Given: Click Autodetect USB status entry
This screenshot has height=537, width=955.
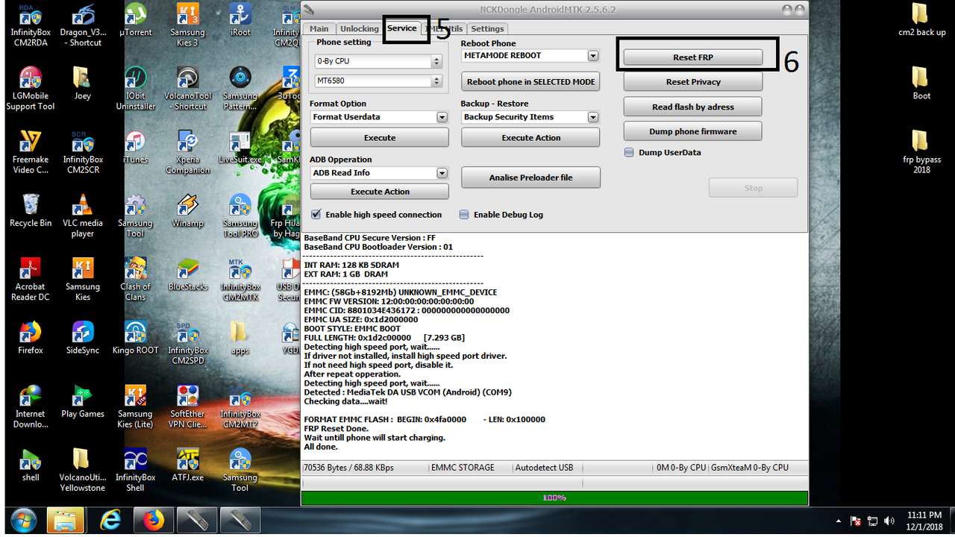Looking at the screenshot, I should (x=544, y=468).
